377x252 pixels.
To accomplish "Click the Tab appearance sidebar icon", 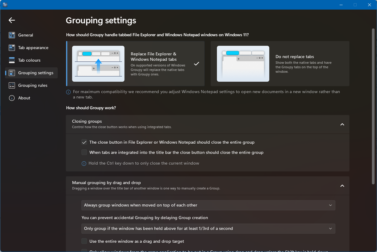I will (x=12, y=48).
